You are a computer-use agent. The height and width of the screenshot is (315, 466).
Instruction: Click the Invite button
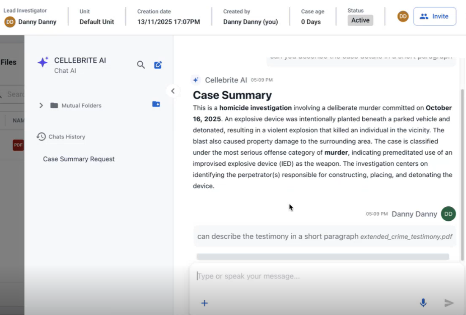pyautogui.click(x=435, y=16)
